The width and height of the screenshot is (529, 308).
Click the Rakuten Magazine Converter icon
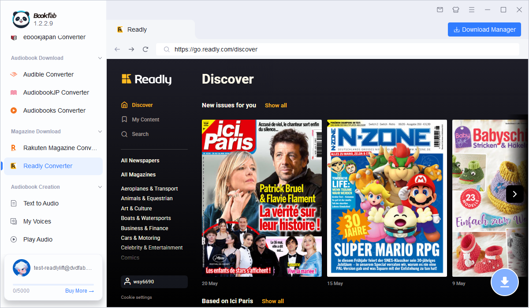pos(14,148)
